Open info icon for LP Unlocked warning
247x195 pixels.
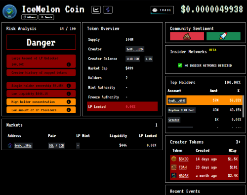click(69, 65)
